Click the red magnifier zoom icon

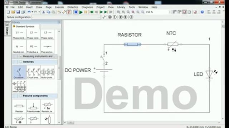click(x=133, y=12)
